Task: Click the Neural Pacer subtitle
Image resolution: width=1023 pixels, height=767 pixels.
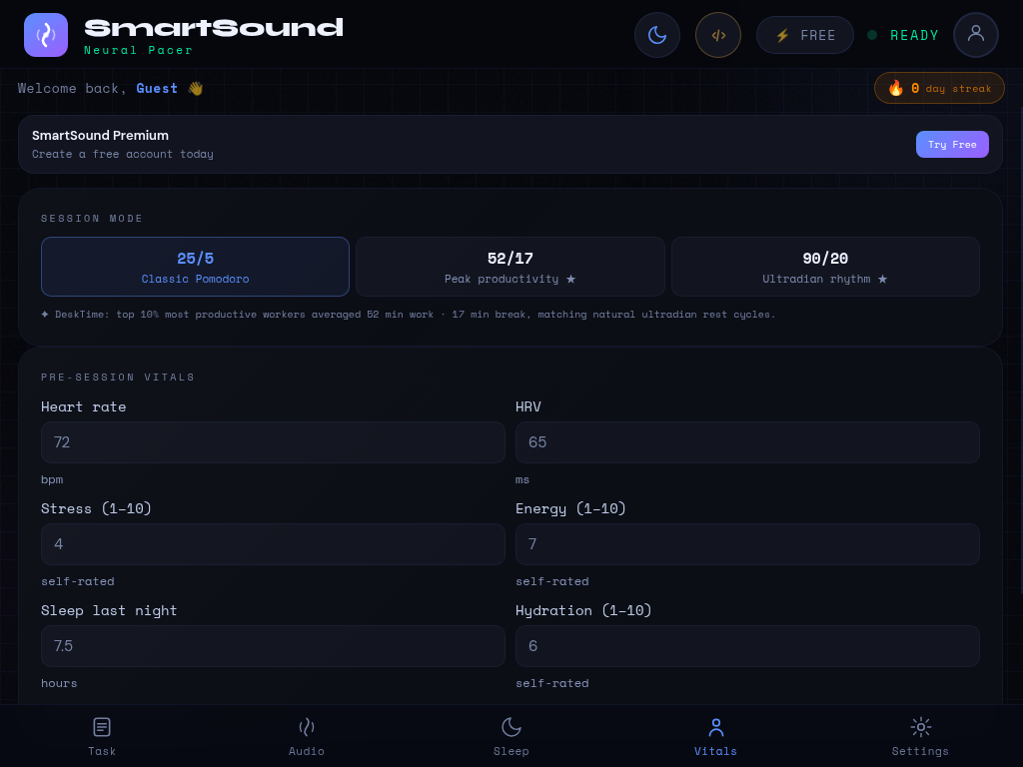Action: pyautogui.click(x=138, y=50)
